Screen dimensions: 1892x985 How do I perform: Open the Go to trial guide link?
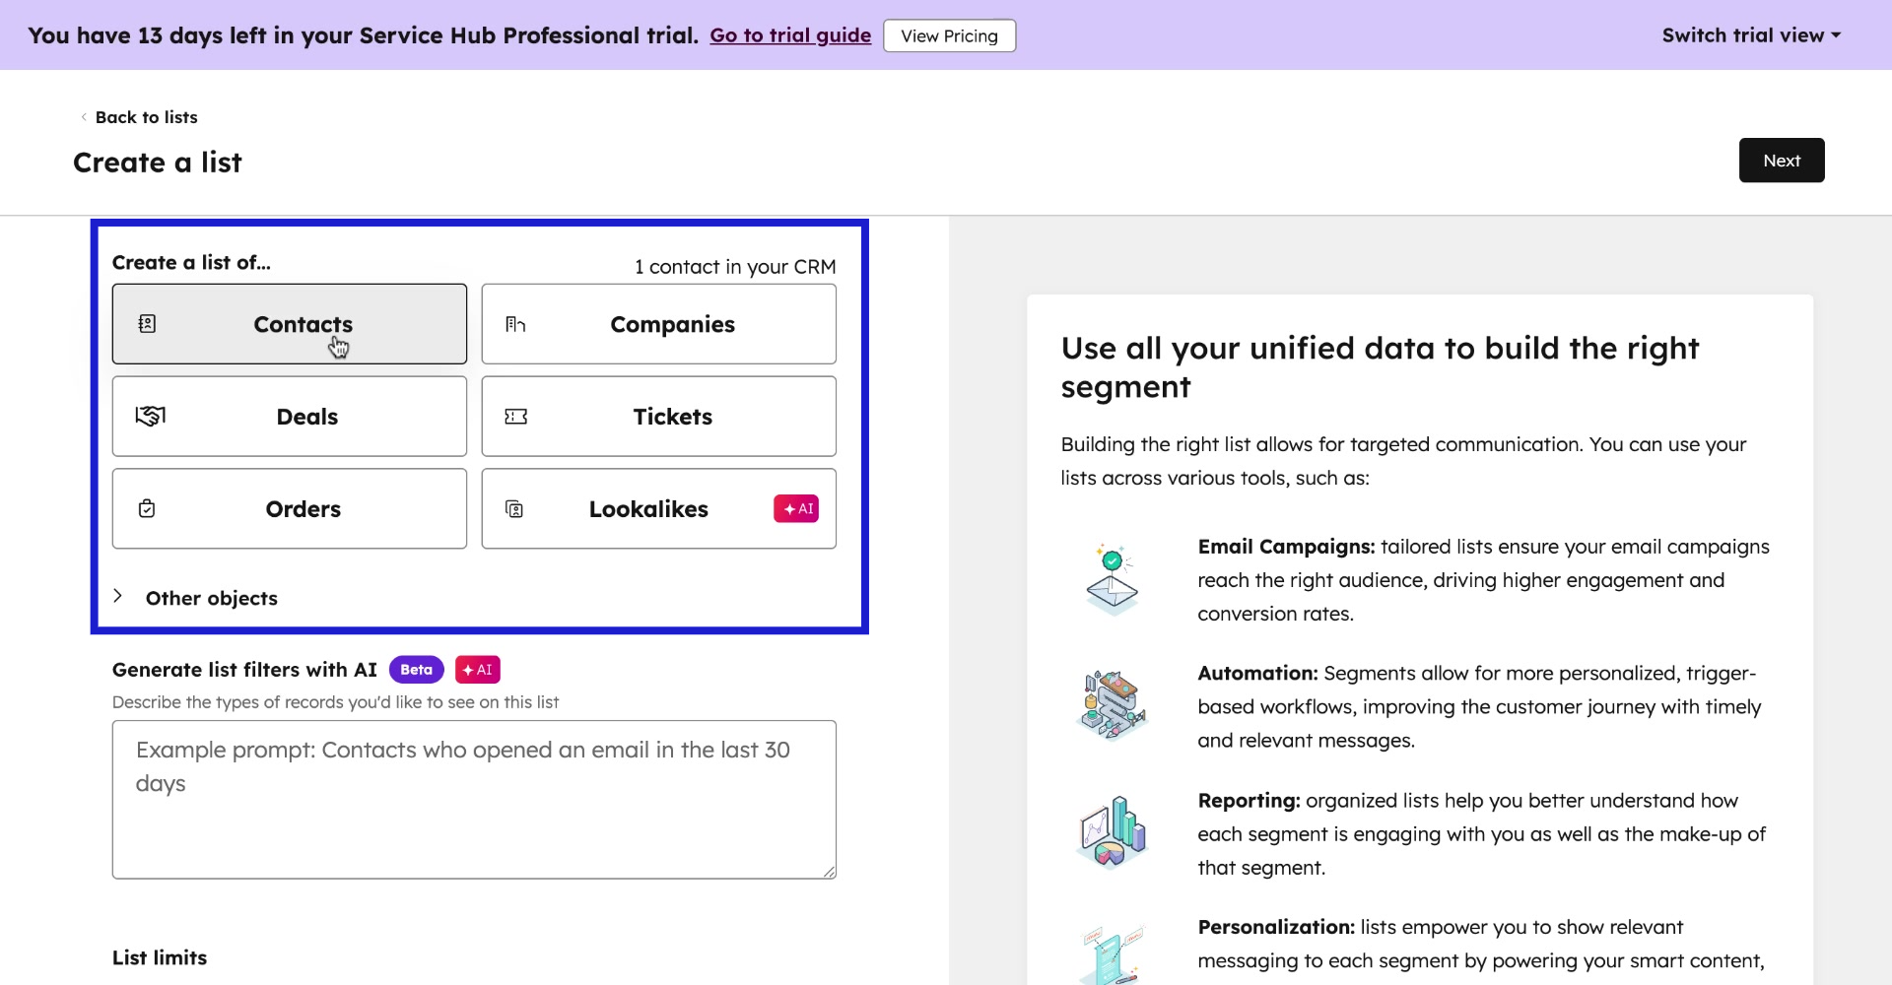(790, 34)
